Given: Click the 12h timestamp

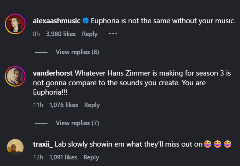Looking at the screenshot, I should [x=38, y=157].
